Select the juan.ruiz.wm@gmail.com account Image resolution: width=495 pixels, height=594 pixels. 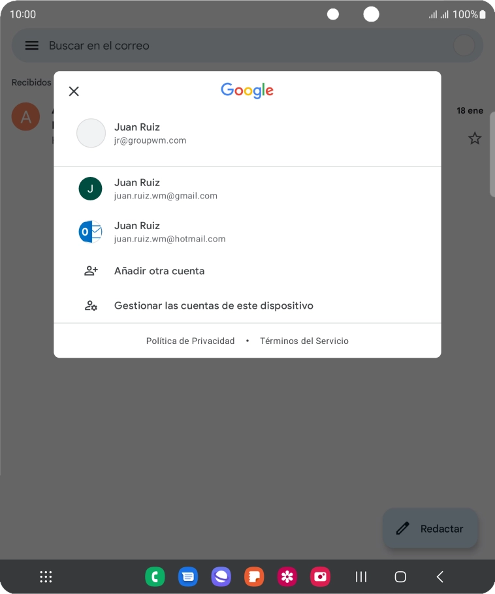(x=247, y=189)
